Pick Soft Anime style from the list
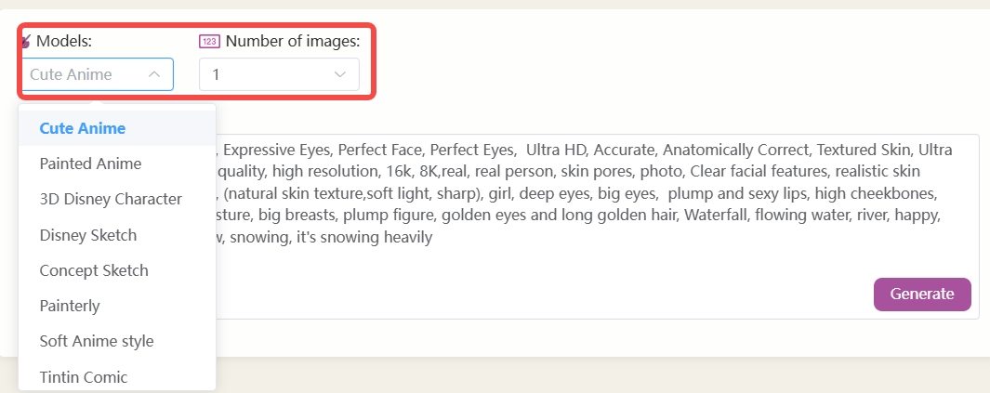Image resolution: width=990 pixels, height=393 pixels. [x=97, y=341]
